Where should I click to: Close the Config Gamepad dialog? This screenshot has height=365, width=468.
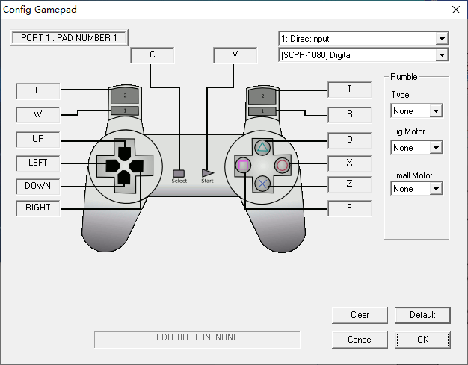pos(456,10)
